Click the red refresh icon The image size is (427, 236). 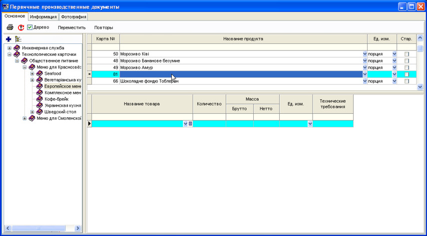click(x=21, y=27)
